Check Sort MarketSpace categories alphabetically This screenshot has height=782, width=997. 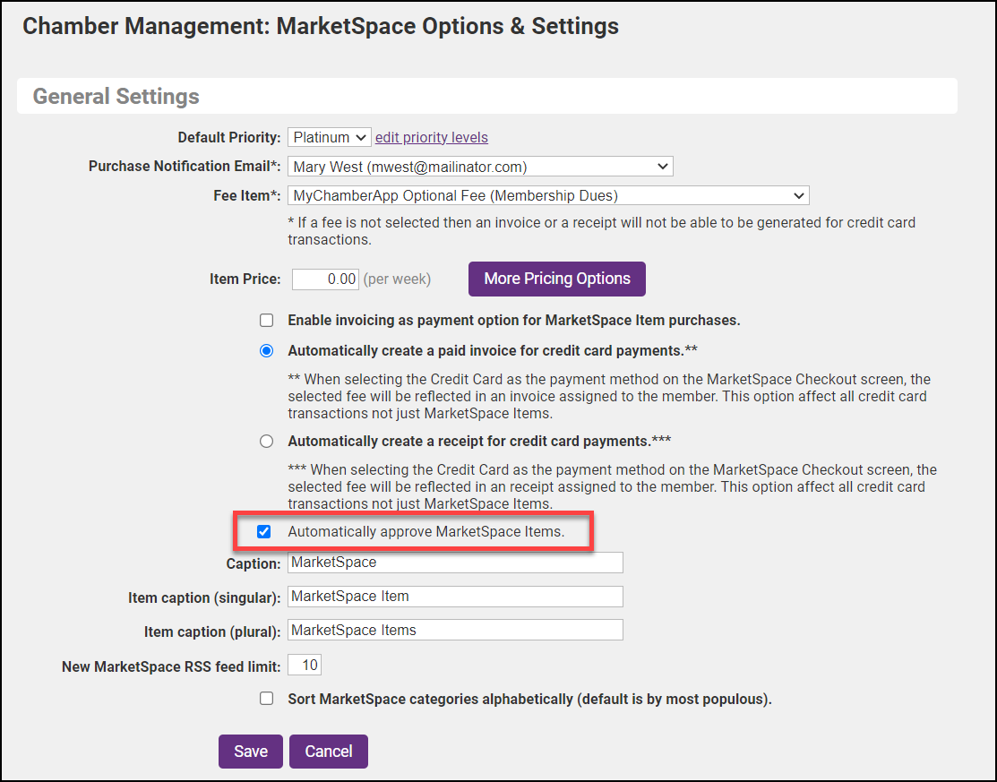click(x=266, y=699)
